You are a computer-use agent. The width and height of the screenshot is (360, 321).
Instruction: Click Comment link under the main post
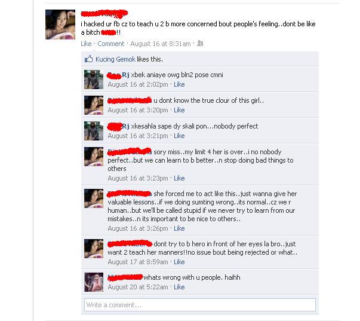(x=111, y=44)
